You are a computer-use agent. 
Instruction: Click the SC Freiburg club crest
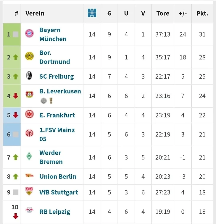(29, 75)
